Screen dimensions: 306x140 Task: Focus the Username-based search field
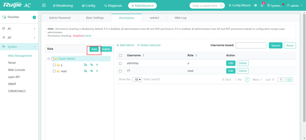point(251,45)
